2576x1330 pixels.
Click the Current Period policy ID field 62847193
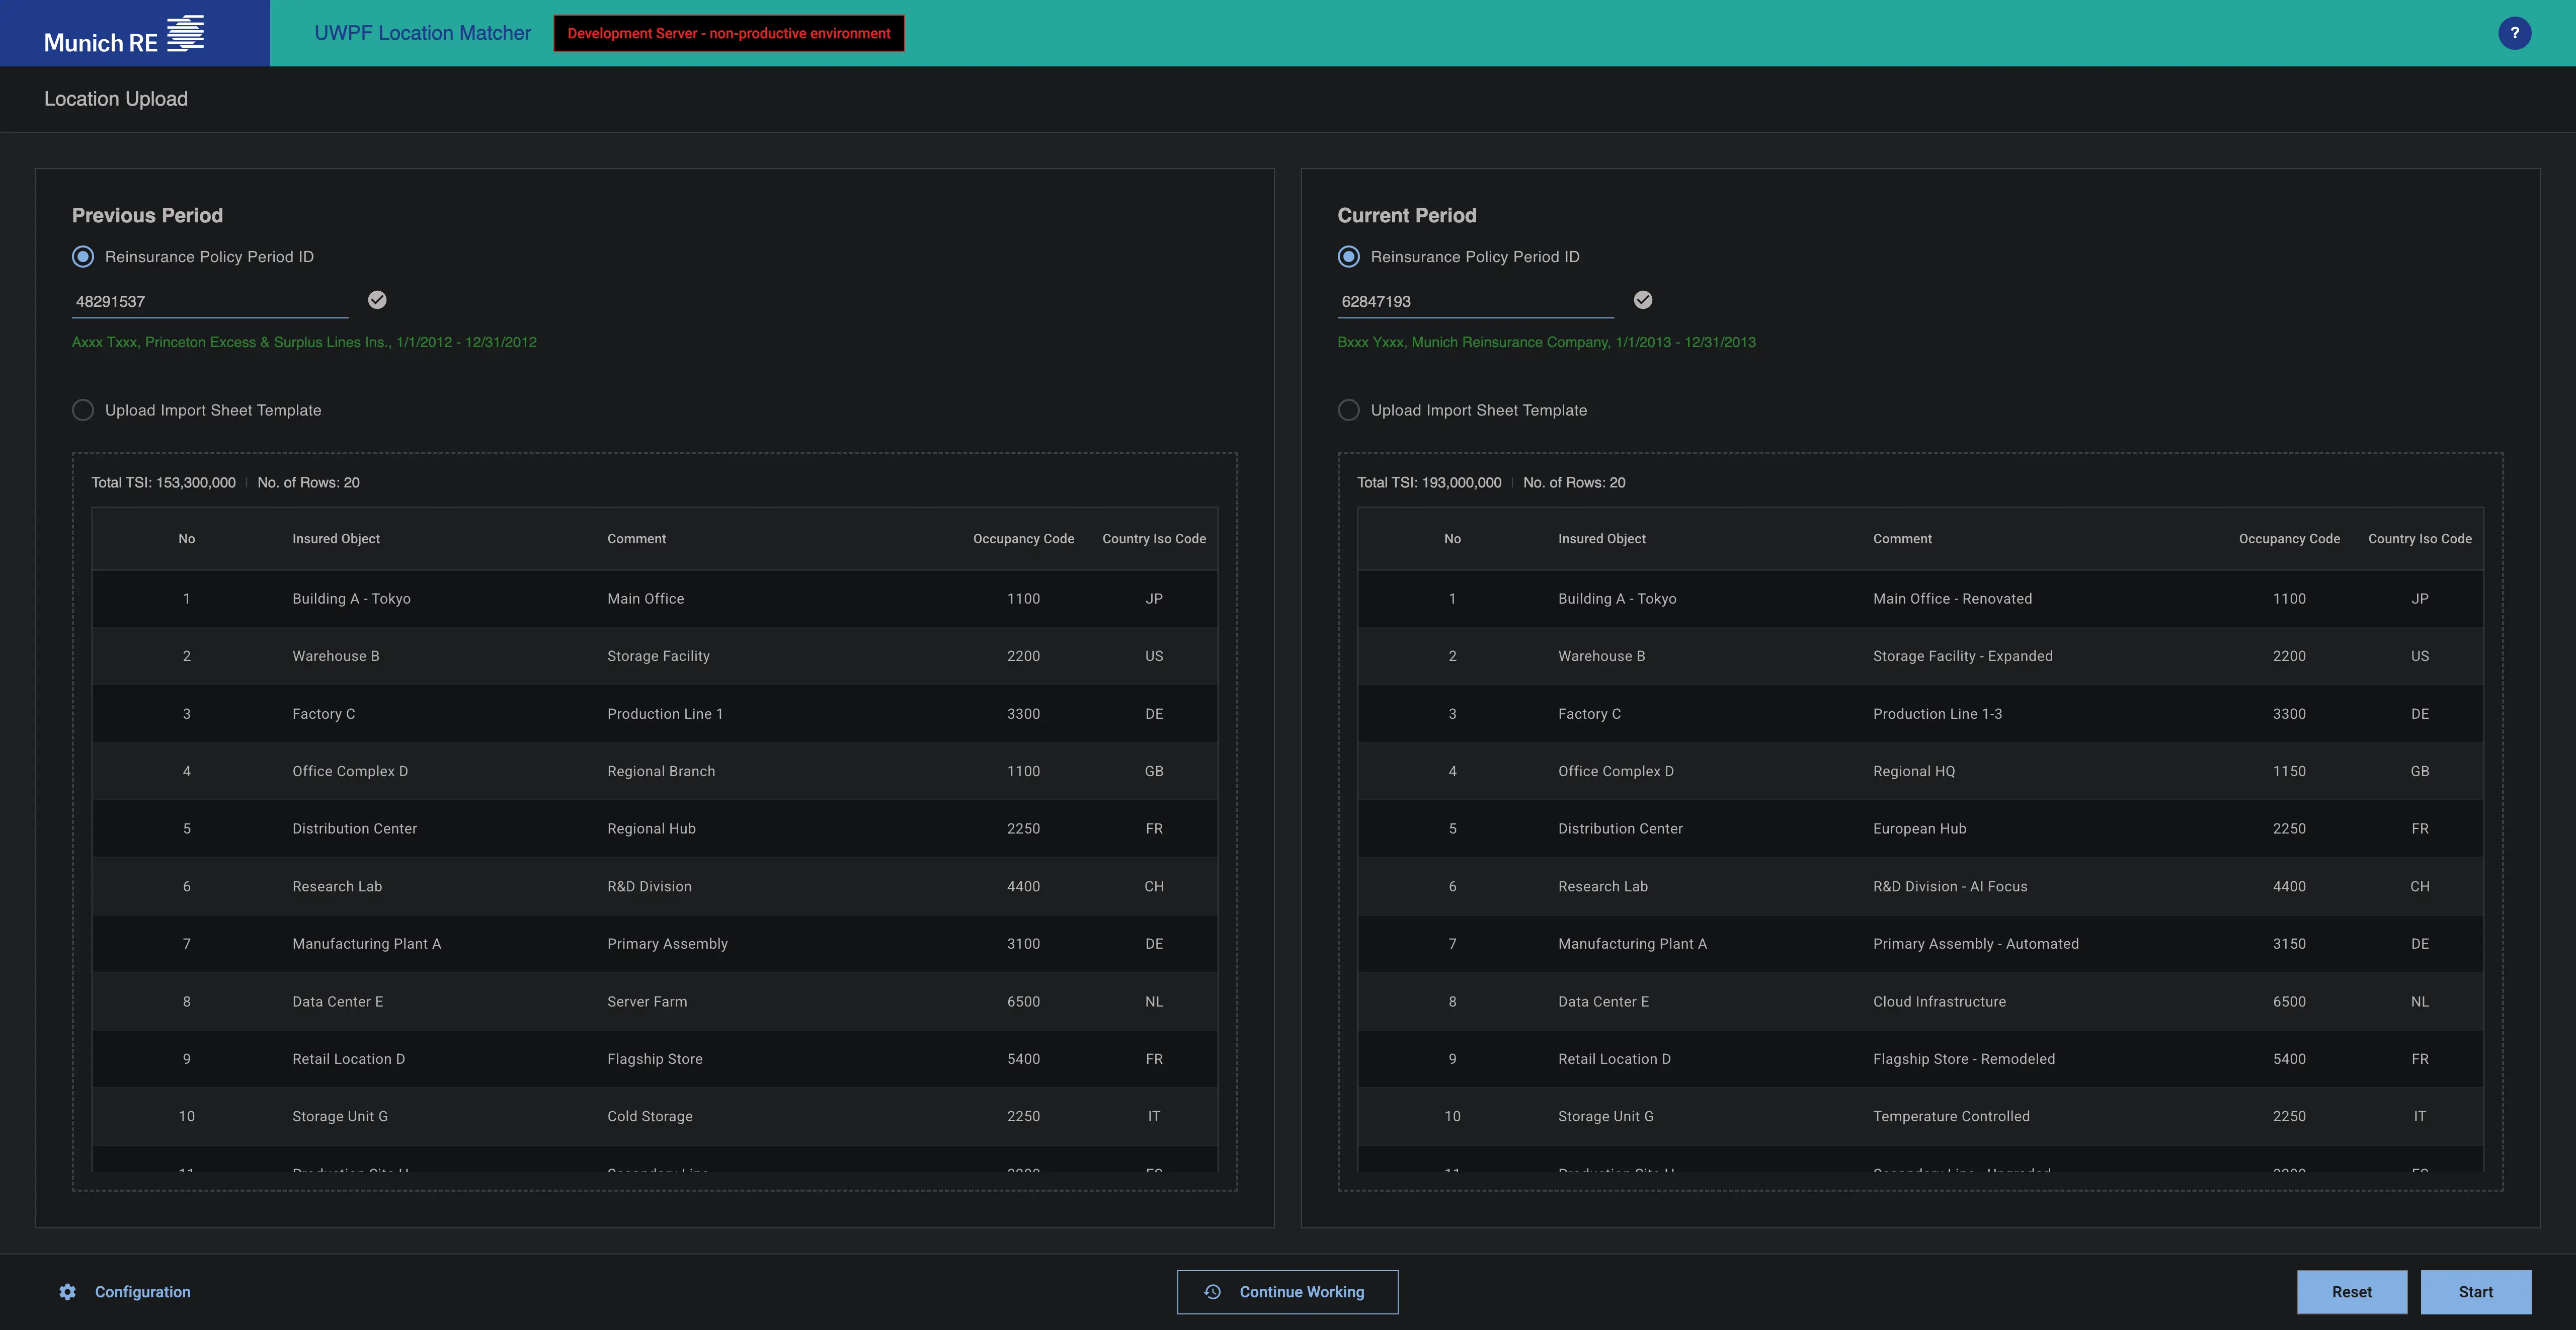tap(1475, 301)
